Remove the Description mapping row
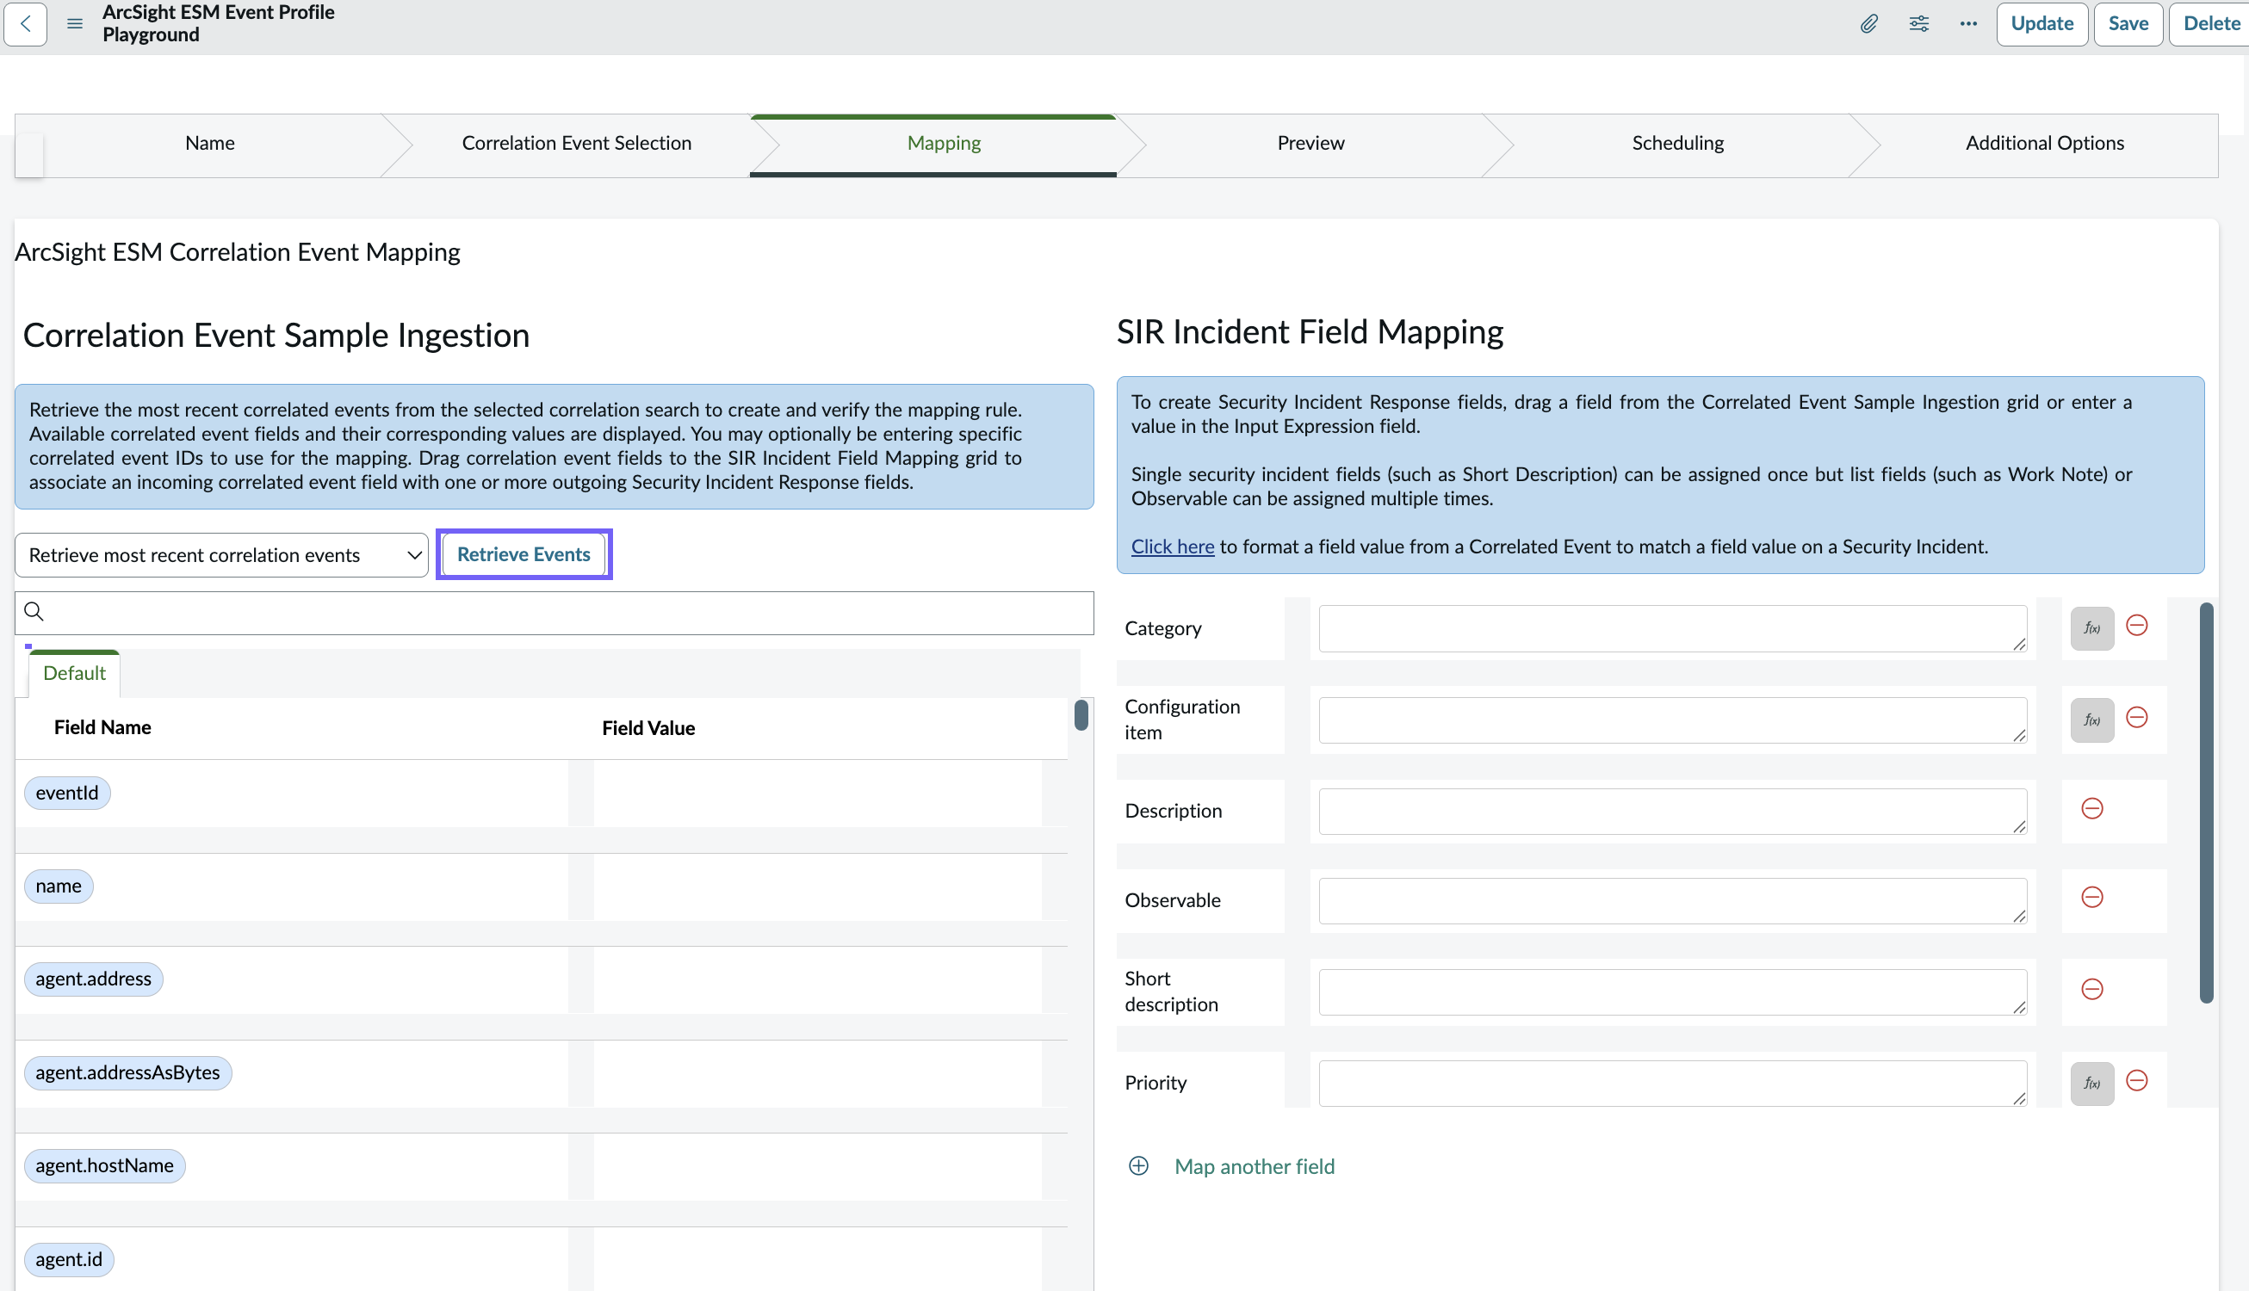The width and height of the screenshot is (2249, 1291). tap(2092, 809)
